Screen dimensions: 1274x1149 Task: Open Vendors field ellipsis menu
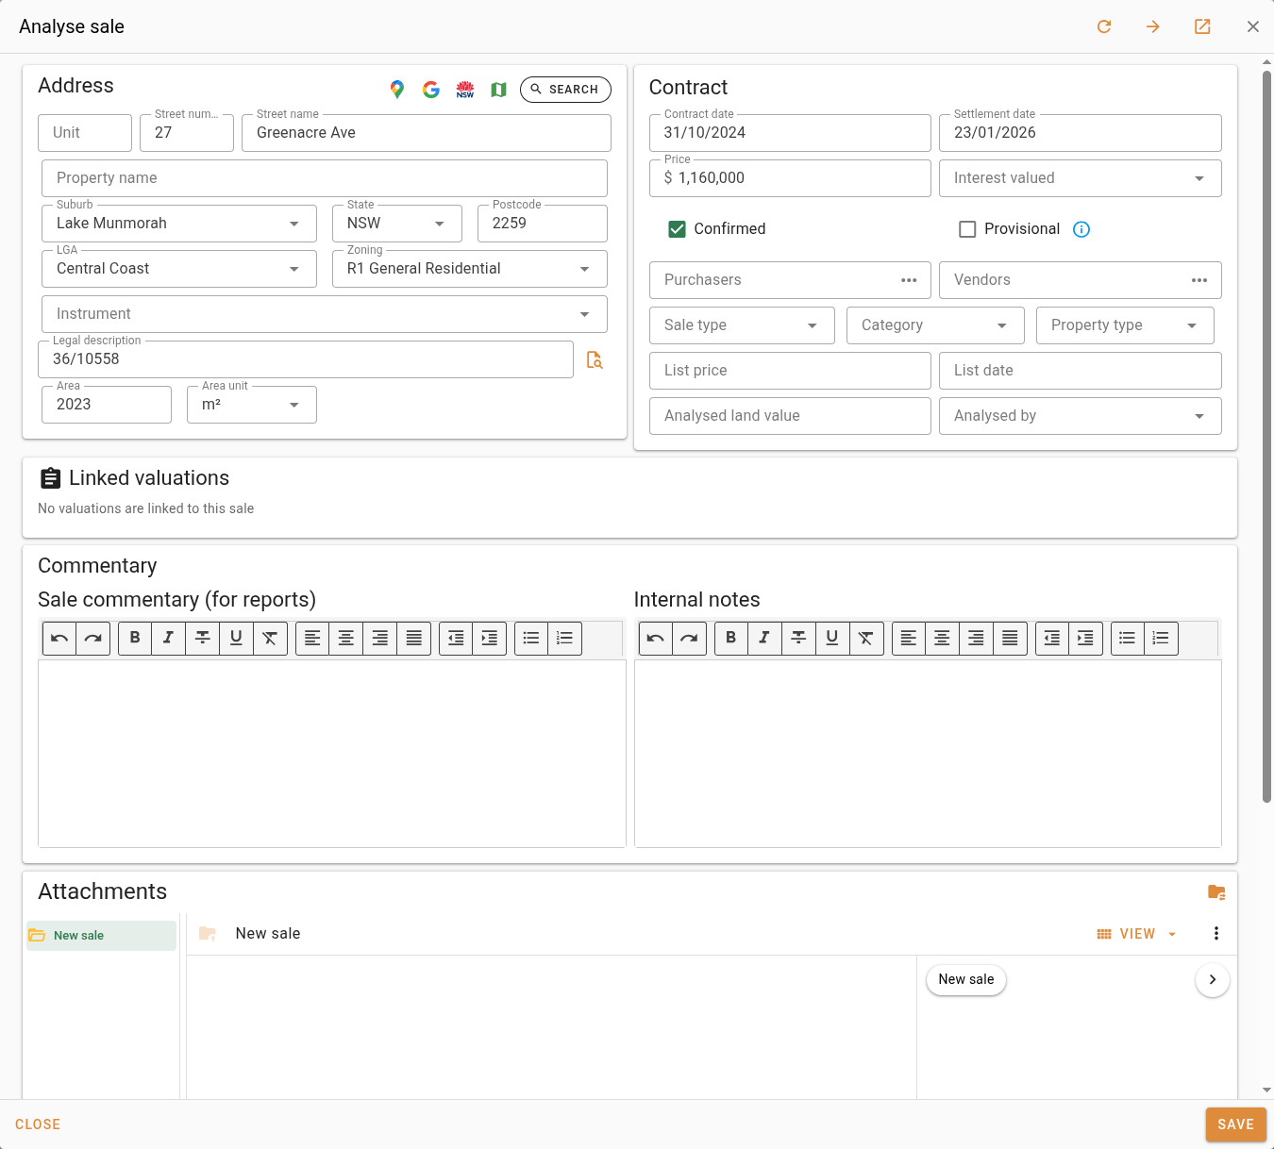1199,280
